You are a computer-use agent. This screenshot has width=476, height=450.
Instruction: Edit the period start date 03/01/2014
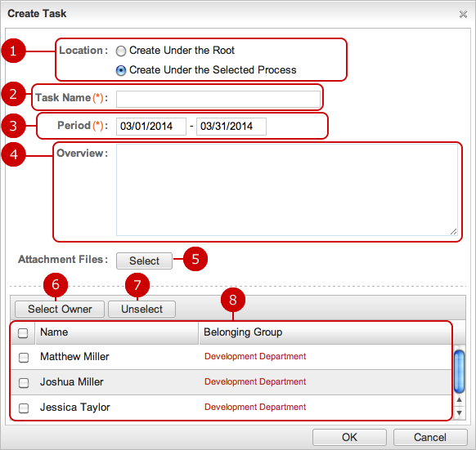150,126
